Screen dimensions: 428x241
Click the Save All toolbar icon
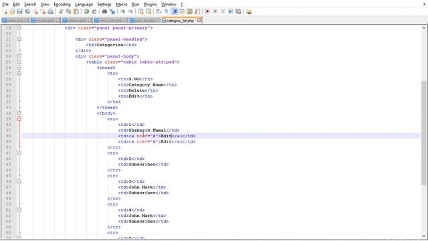27,11
